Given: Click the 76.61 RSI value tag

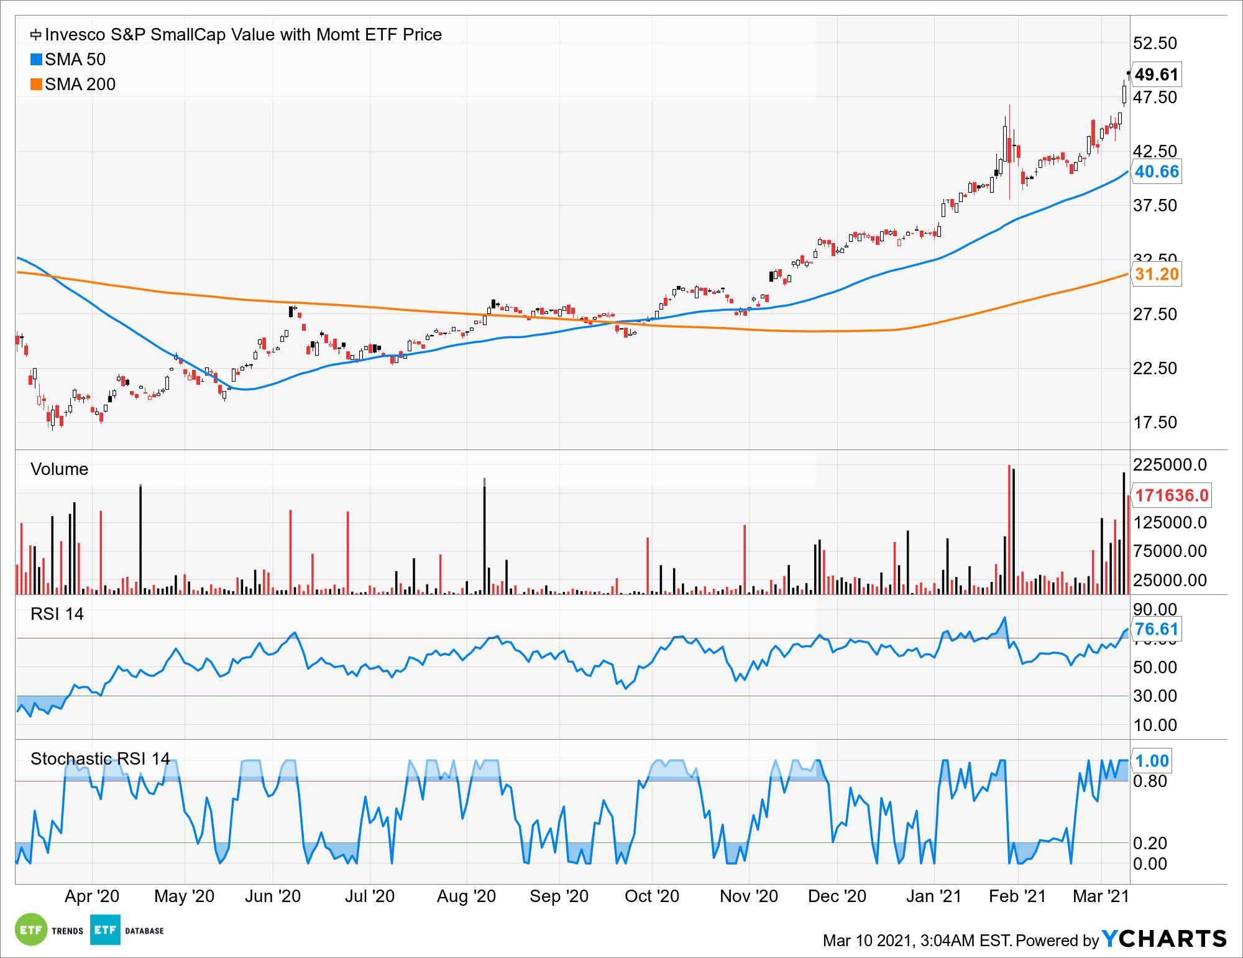Looking at the screenshot, I should tap(1156, 629).
